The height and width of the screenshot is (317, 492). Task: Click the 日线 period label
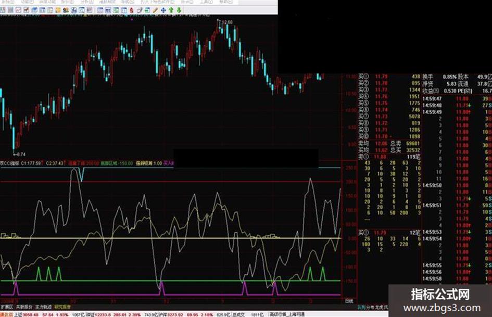349,301
